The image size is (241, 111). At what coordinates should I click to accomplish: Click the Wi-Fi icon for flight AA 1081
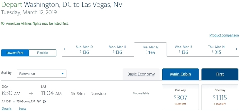click(39, 101)
